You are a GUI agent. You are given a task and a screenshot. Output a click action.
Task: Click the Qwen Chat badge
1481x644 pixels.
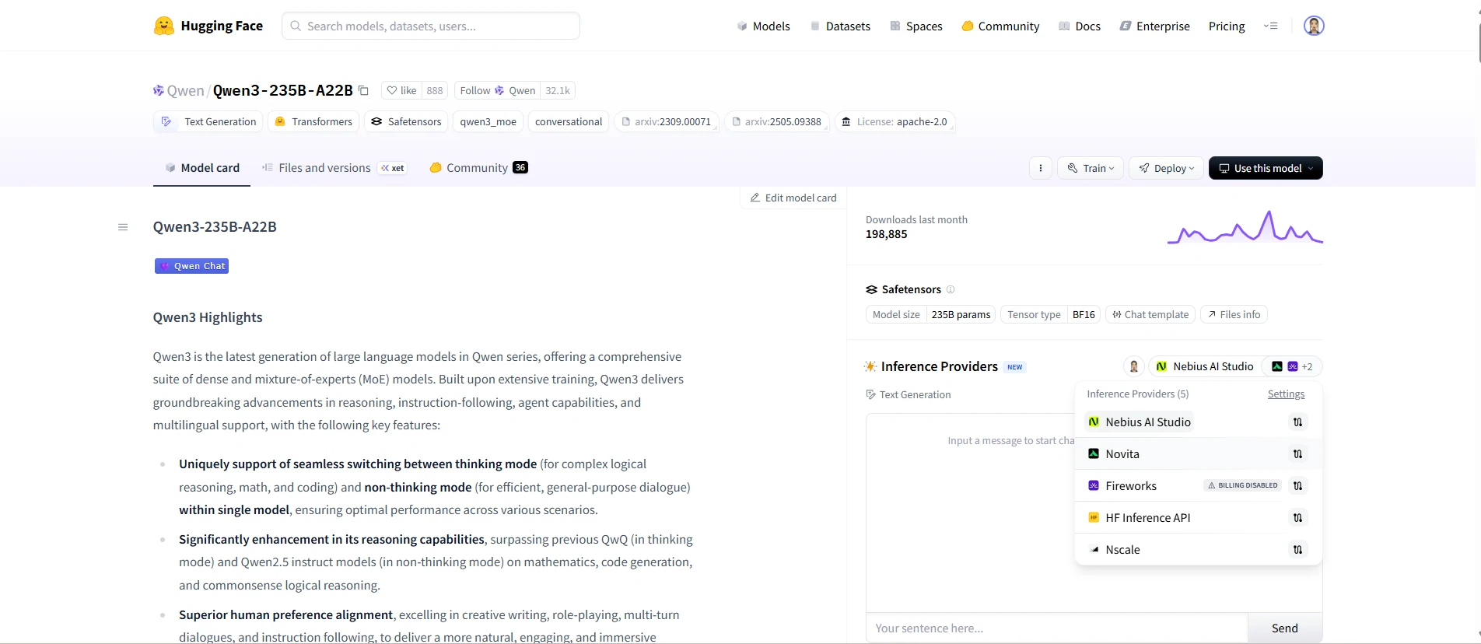click(191, 266)
